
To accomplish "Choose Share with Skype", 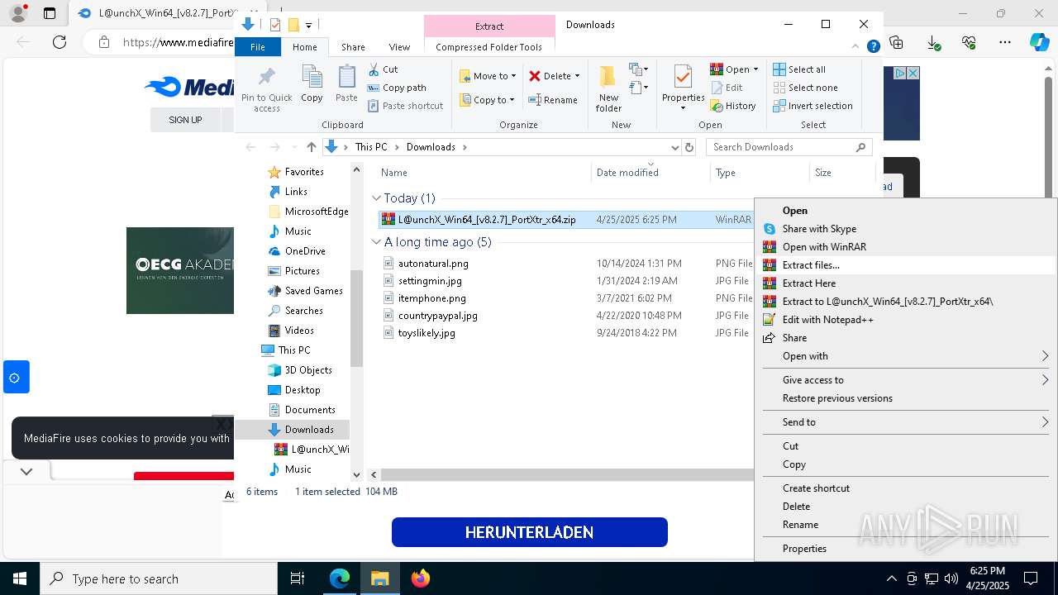I will [906, 229].
